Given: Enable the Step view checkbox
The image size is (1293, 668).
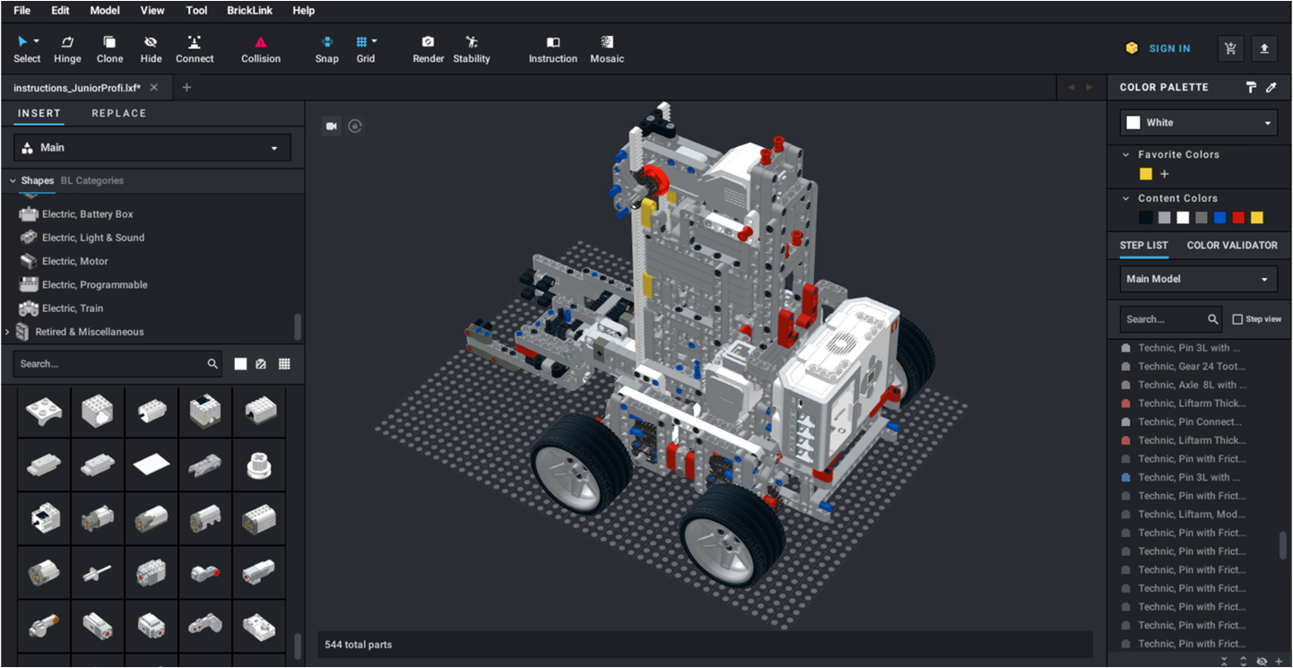Looking at the screenshot, I should tap(1237, 319).
